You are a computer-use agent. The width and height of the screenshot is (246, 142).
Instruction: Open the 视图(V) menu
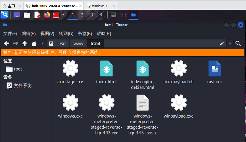point(47,34)
